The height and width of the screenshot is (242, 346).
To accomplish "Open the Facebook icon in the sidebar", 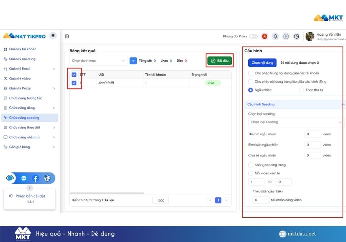I will (35, 178).
